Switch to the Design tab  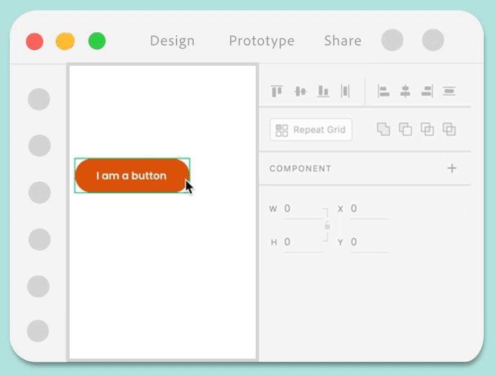tap(172, 41)
